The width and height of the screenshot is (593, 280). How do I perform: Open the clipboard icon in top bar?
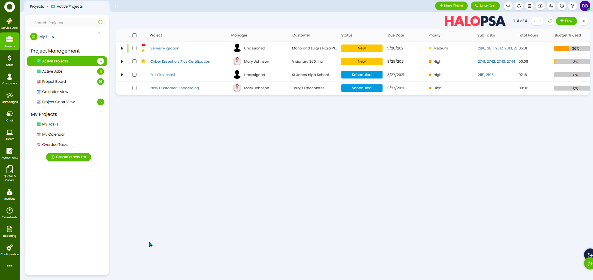pos(530,6)
